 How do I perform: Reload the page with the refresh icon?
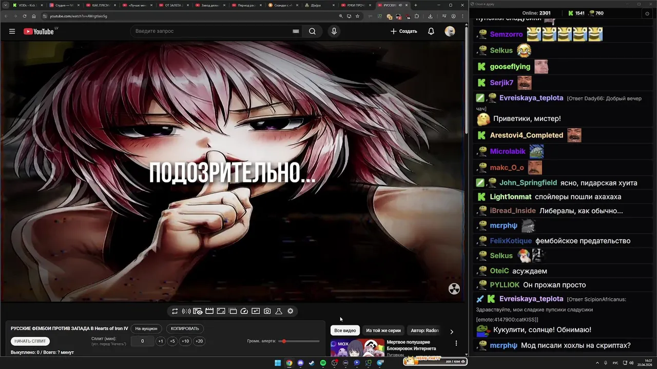(x=25, y=16)
